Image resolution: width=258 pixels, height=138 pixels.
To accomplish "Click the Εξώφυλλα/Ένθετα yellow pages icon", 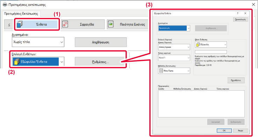I will [16, 62].
